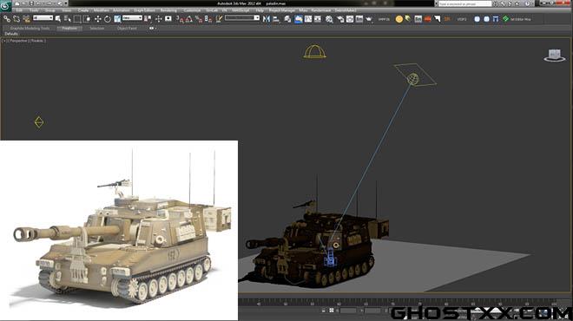Viewport: 573px width, 321px height.
Task: Activate the Select and Move tool
Action: point(98,19)
